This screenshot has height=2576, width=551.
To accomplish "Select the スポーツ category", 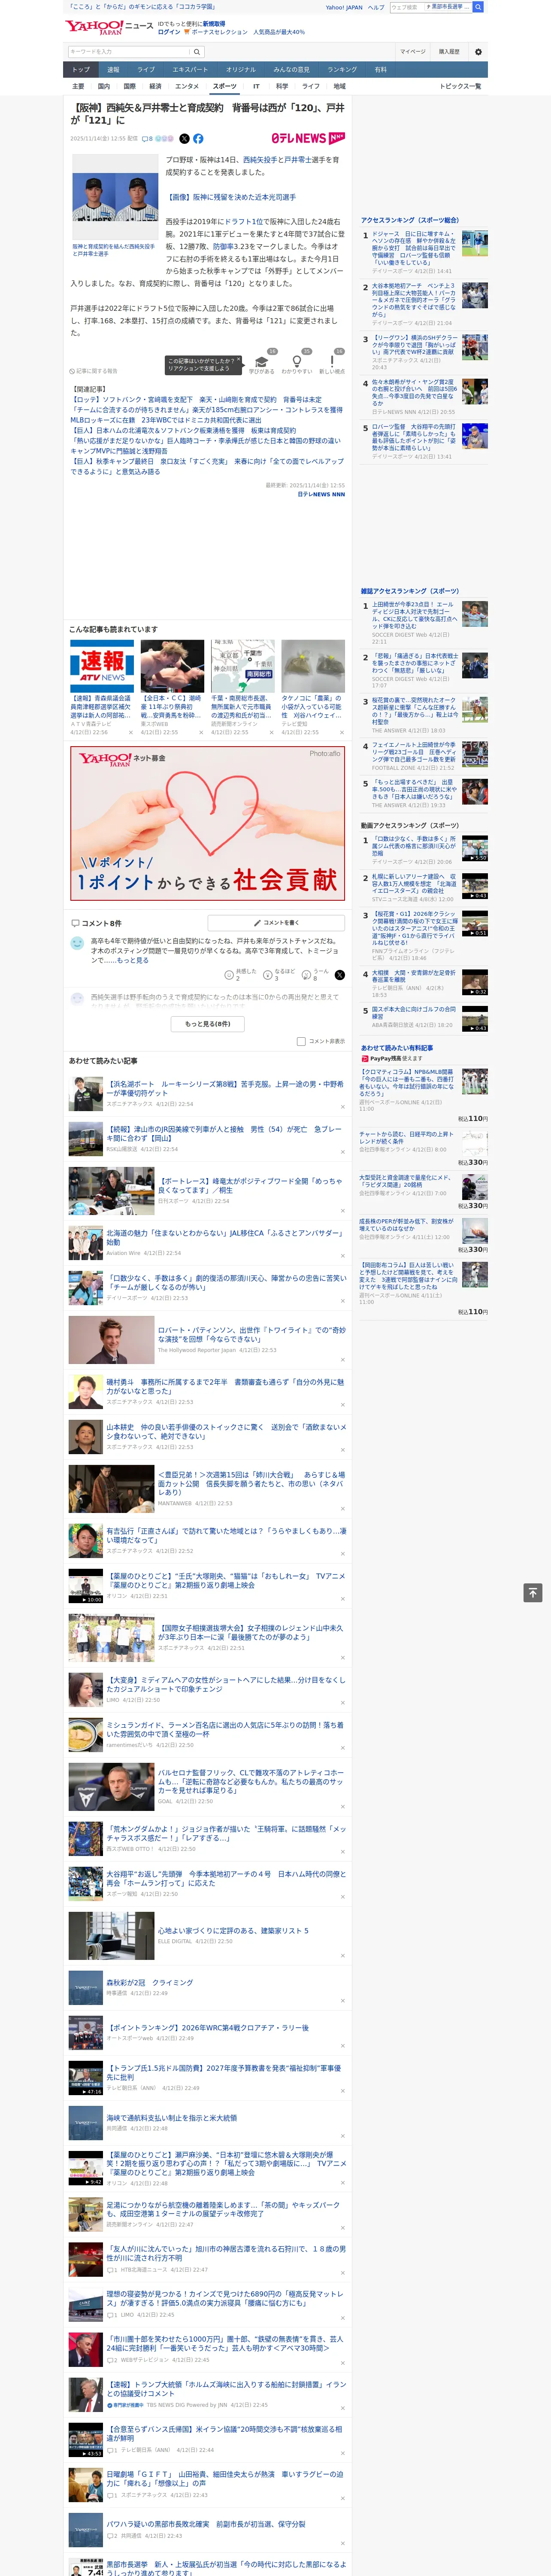I will [225, 86].
